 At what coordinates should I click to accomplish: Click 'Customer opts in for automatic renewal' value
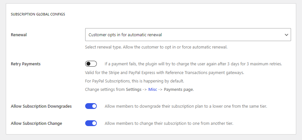click(125, 35)
